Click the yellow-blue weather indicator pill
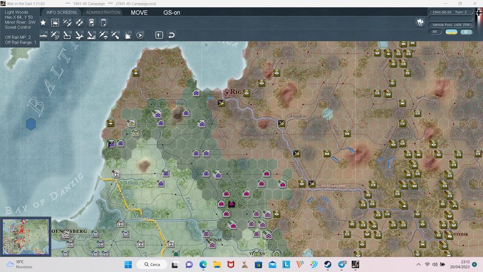Screen dimensions: 483x272 pyautogui.click(x=451, y=32)
